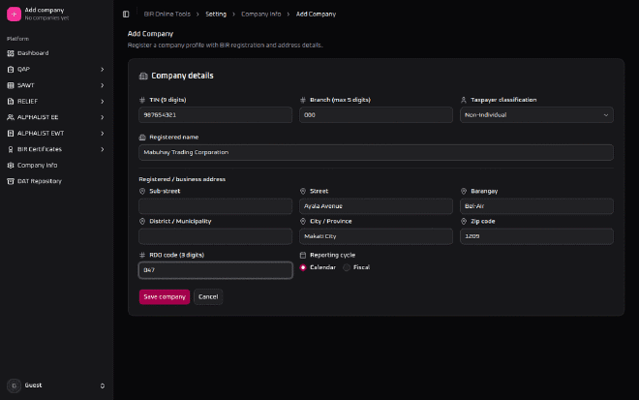Image resolution: width=639 pixels, height=400 pixels.
Task: Expand the ALPHALIST EWT chevron
Action: tap(103, 134)
